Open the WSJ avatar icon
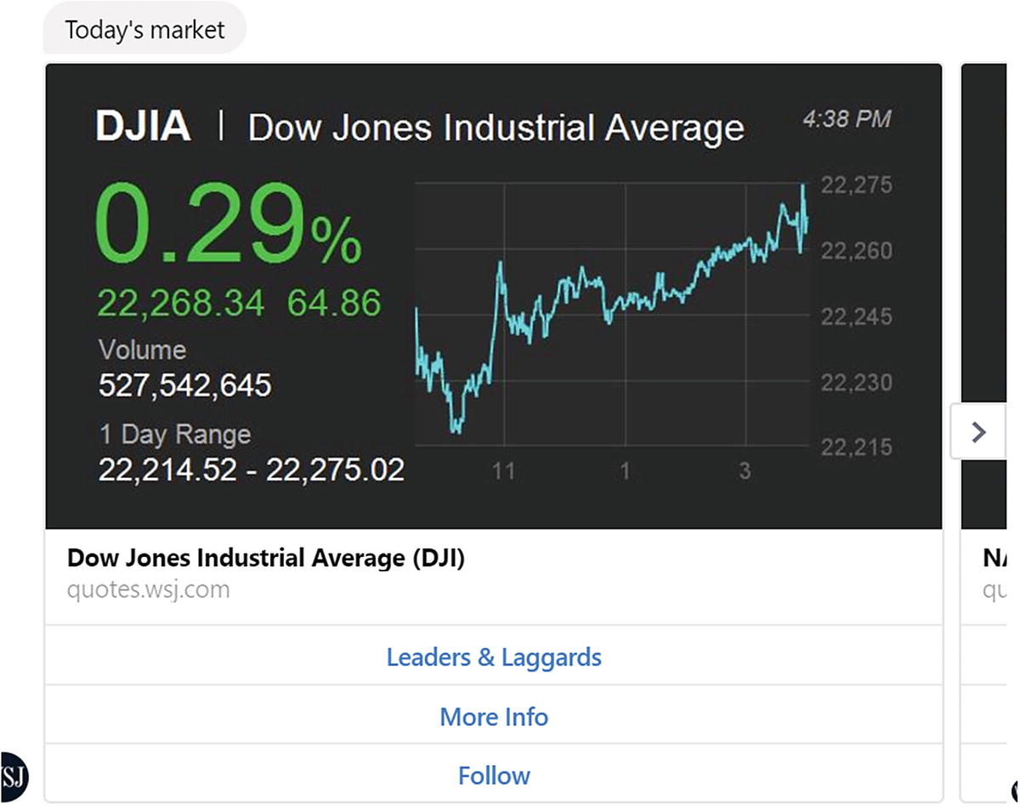The width and height of the screenshot is (1020, 806). (14, 776)
